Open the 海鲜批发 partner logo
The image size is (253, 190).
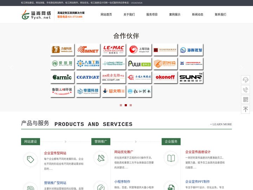click(x=191, y=50)
